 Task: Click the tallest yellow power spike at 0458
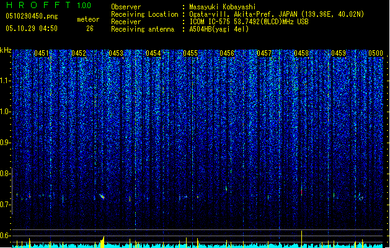coord(302,238)
